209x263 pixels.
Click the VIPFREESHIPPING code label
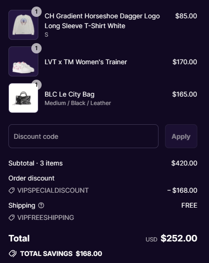(45, 218)
